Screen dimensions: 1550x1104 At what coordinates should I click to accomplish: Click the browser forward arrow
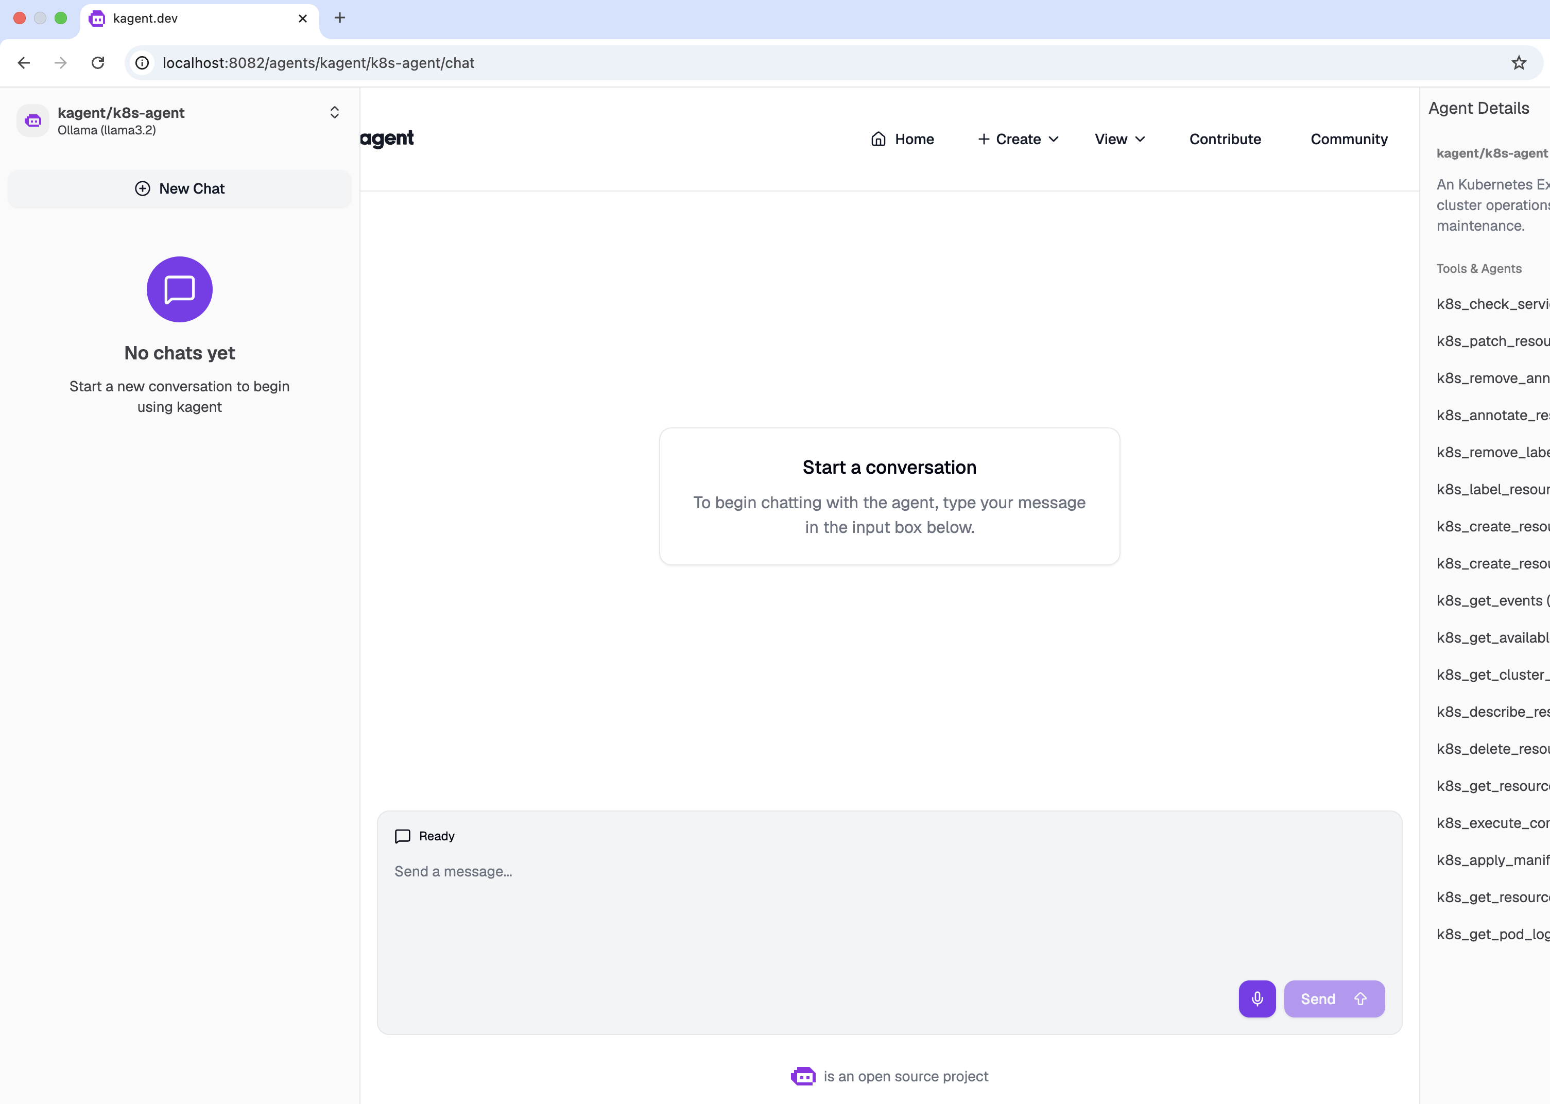click(60, 62)
